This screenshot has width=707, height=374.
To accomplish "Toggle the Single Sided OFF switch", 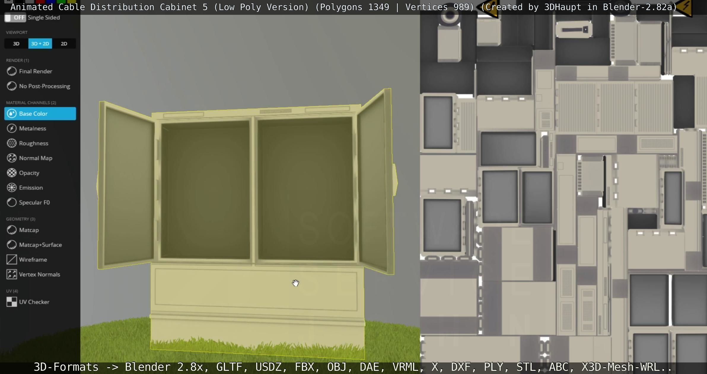I will coord(15,17).
